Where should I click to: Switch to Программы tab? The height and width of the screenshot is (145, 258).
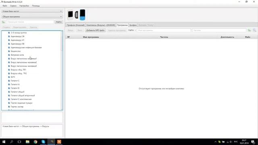pos(122,25)
